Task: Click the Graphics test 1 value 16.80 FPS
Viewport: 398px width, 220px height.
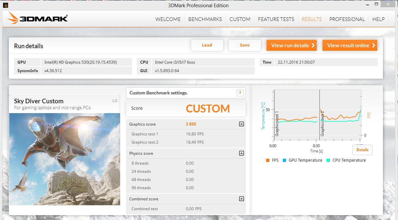Action: click(x=195, y=134)
